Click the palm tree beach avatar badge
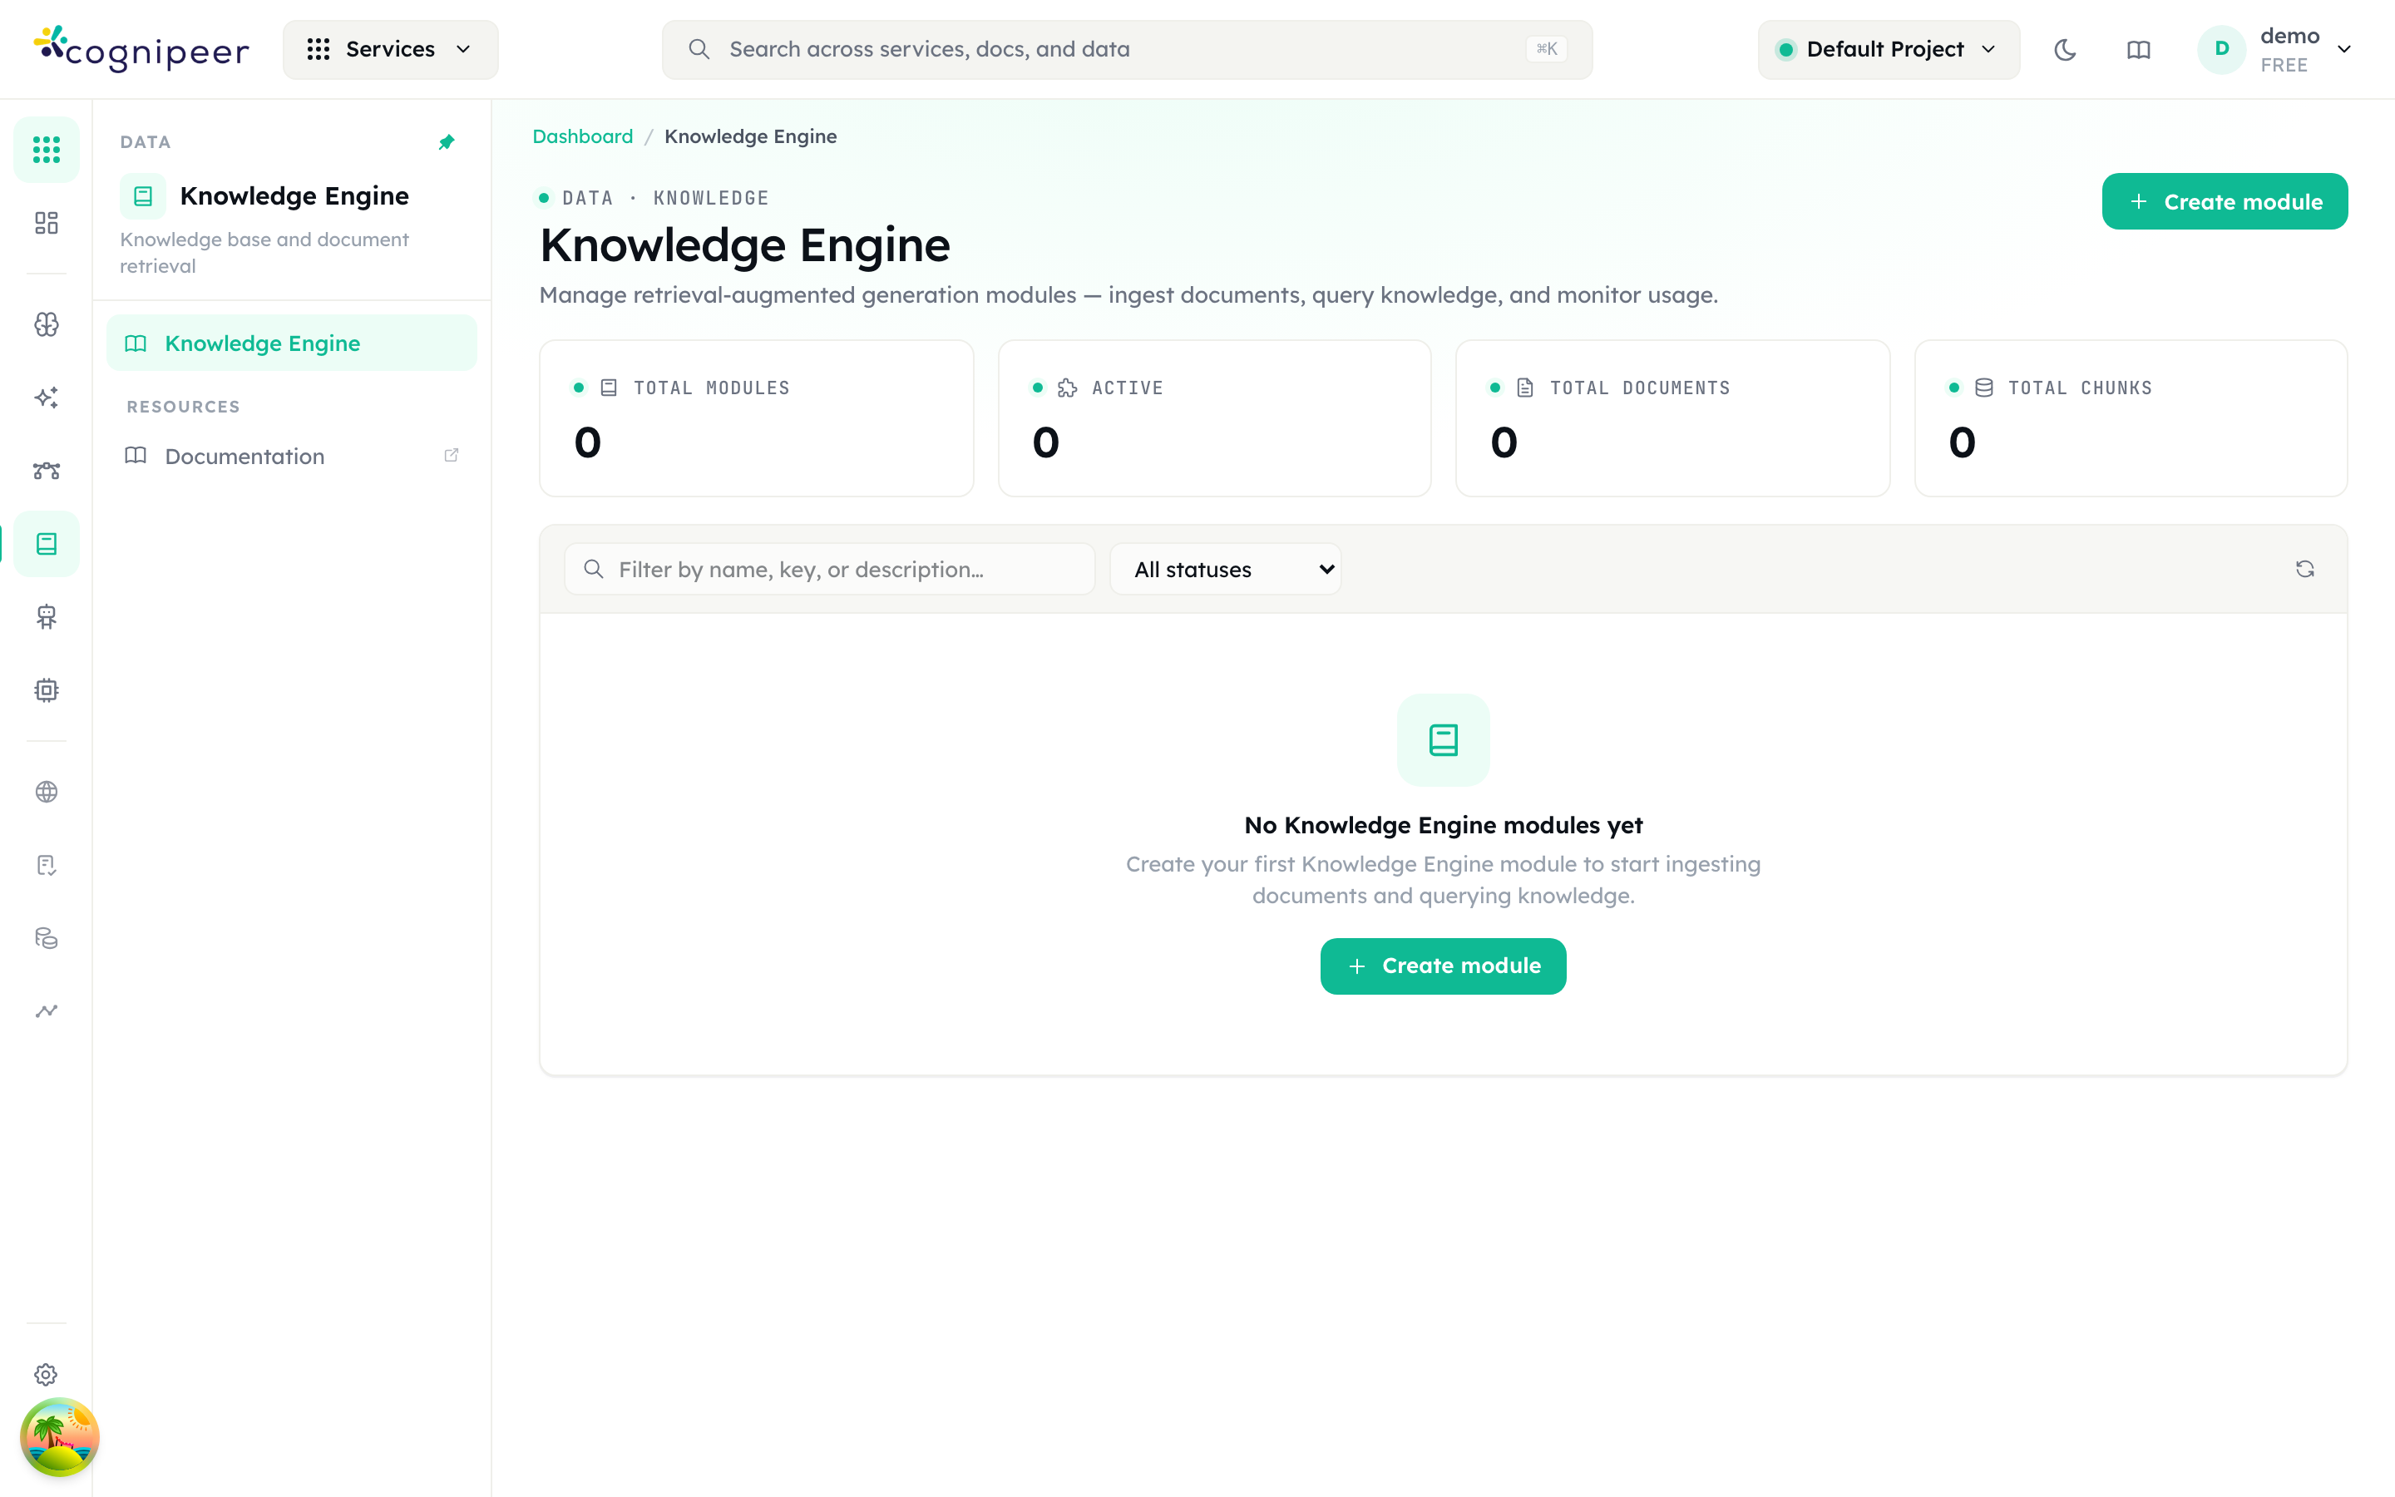Screen dimensions: 2395x1497 (59, 1436)
